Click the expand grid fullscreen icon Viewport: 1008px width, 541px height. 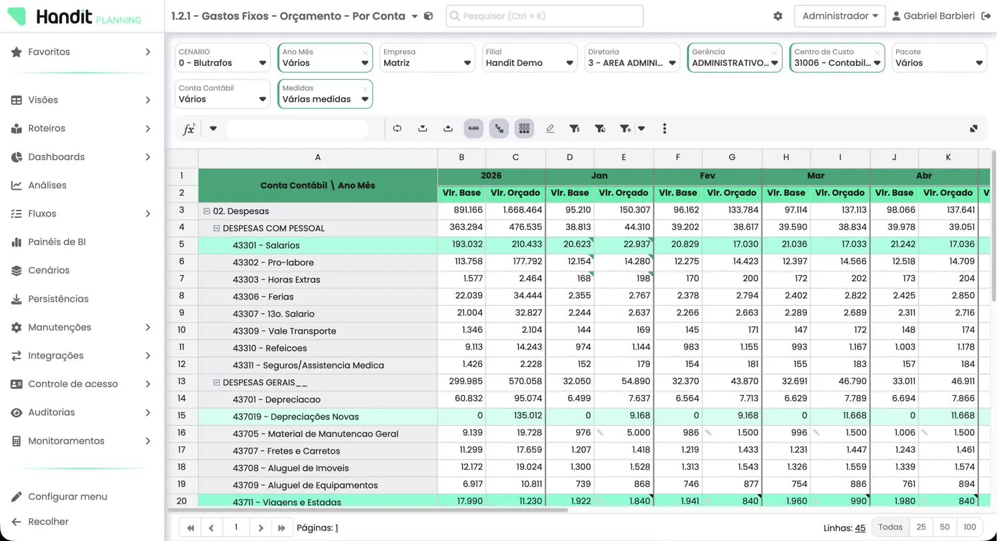pos(973,129)
